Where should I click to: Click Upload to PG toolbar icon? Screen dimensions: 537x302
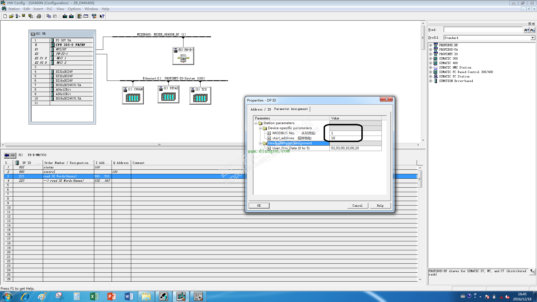[71, 16]
